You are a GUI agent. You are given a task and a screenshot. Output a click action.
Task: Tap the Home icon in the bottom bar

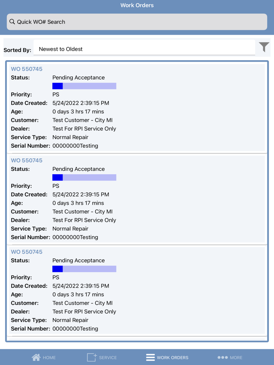tap(37, 357)
